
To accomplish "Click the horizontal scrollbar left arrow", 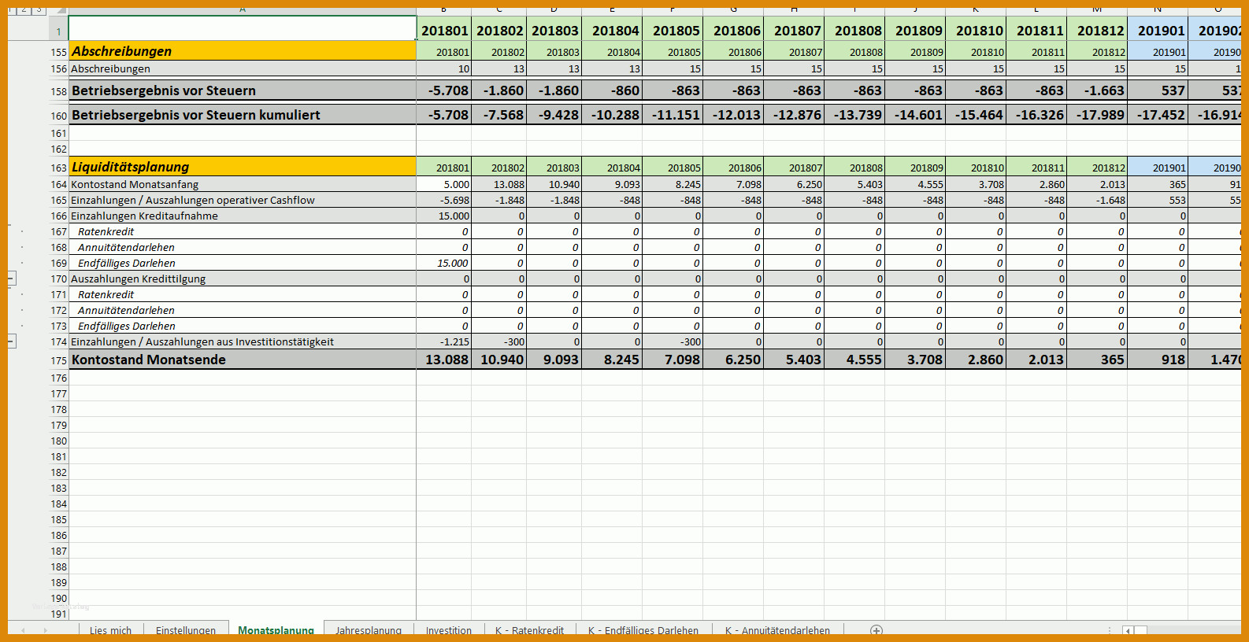I will 1129,630.
